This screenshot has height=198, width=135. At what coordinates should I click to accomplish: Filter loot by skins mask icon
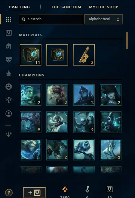pyautogui.click(x=9, y=59)
